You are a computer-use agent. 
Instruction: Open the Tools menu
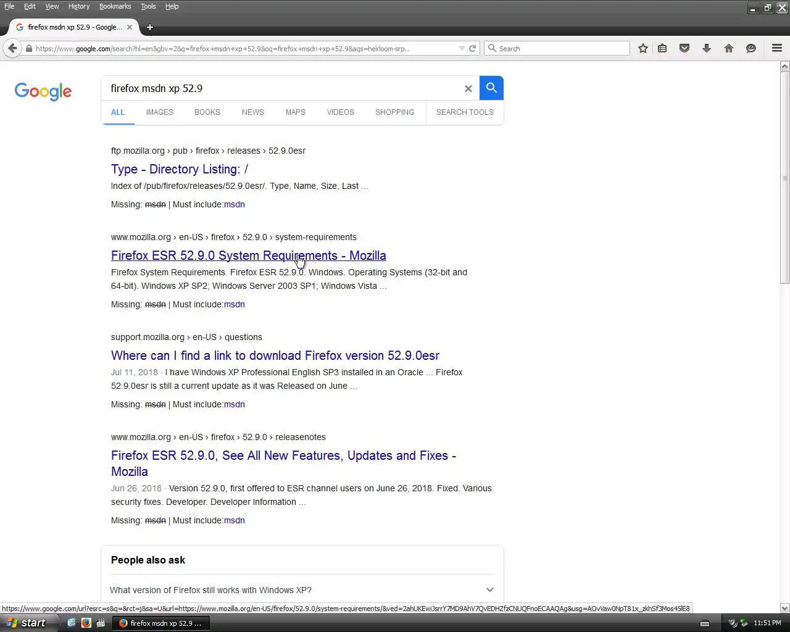pyautogui.click(x=148, y=6)
